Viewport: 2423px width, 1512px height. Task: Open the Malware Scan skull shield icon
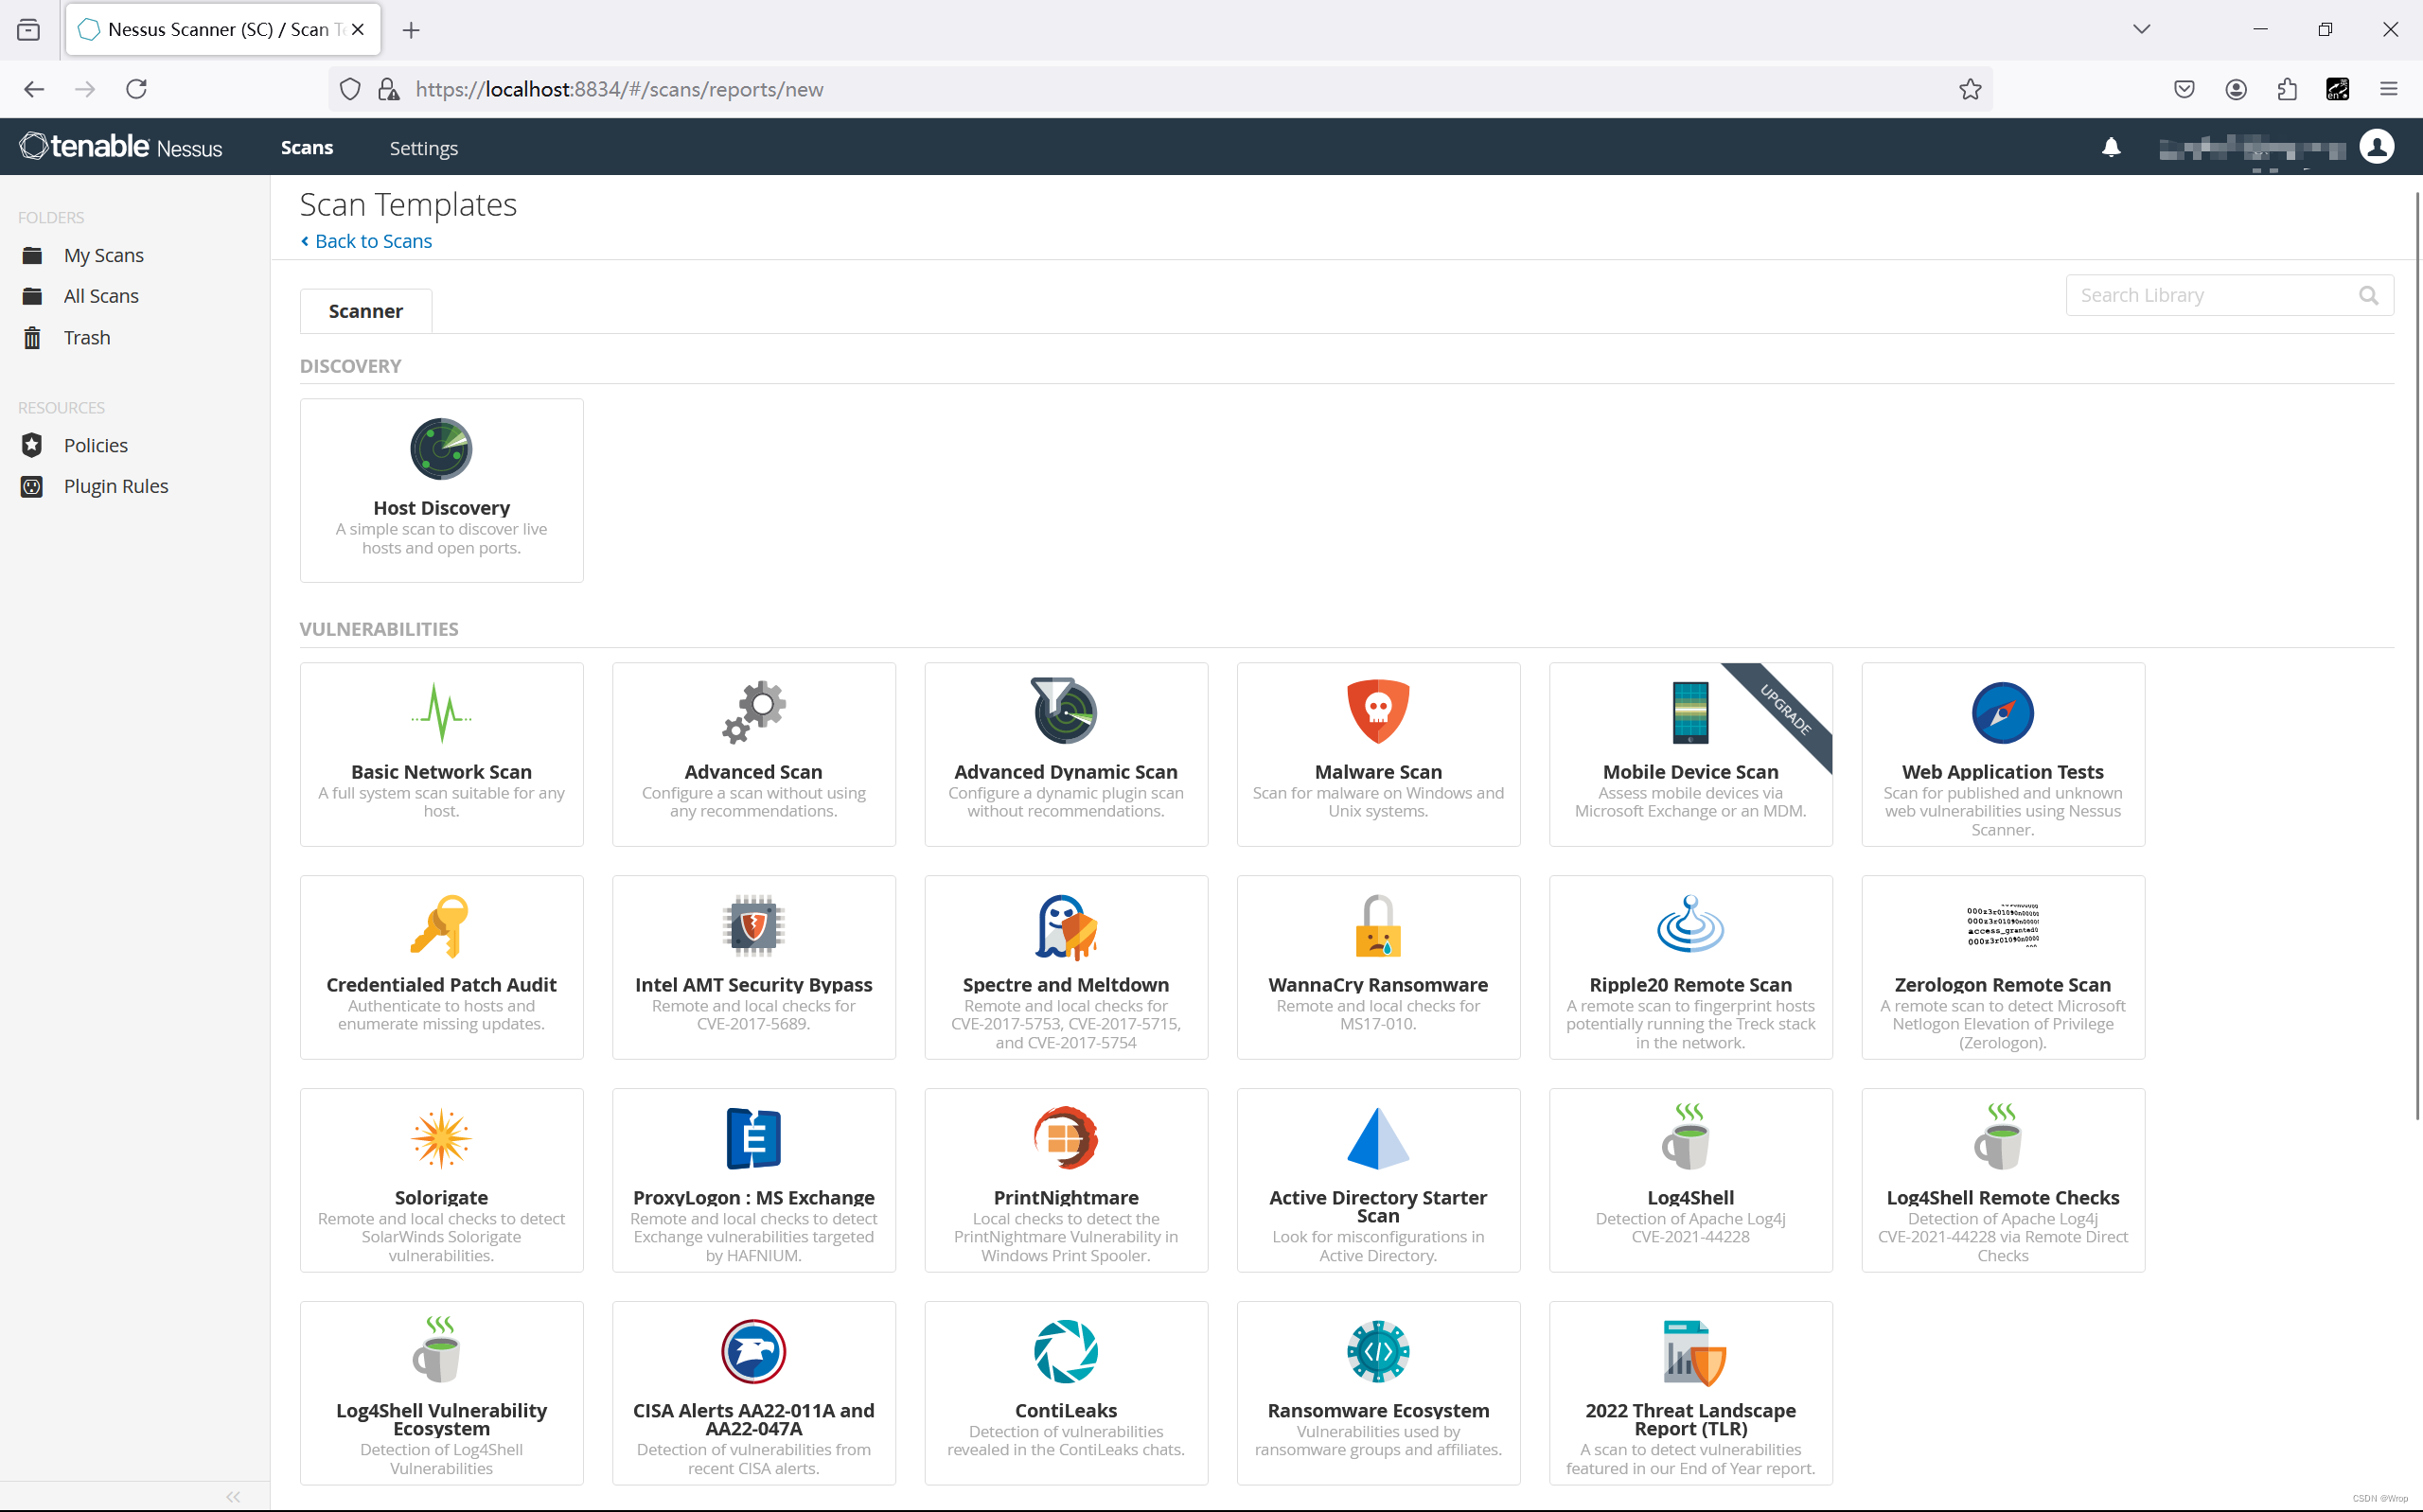coord(1377,712)
